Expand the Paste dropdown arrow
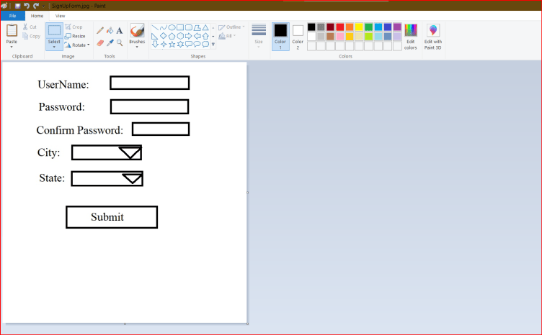Viewport: 542px width, 335px height. click(x=12, y=47)
